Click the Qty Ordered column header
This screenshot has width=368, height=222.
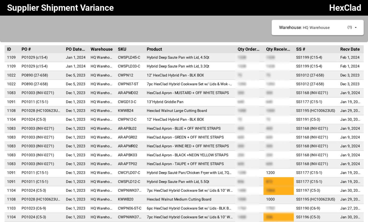point(248,49)
